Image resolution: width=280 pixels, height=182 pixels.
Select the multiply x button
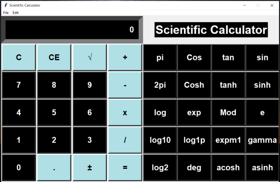(125, 113)
